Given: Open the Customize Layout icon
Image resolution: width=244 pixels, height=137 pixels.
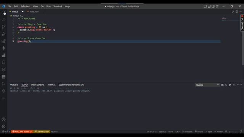Looking at the screenshot, I should click(217, 6).
